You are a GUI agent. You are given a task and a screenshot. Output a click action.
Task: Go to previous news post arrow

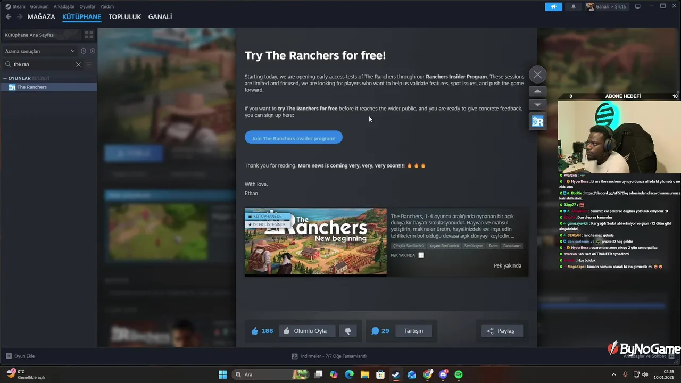537,91
